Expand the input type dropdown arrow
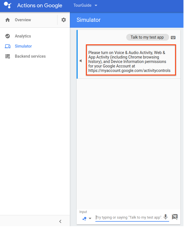Viewport: 184px width, 227px height. tap(90, 218)
